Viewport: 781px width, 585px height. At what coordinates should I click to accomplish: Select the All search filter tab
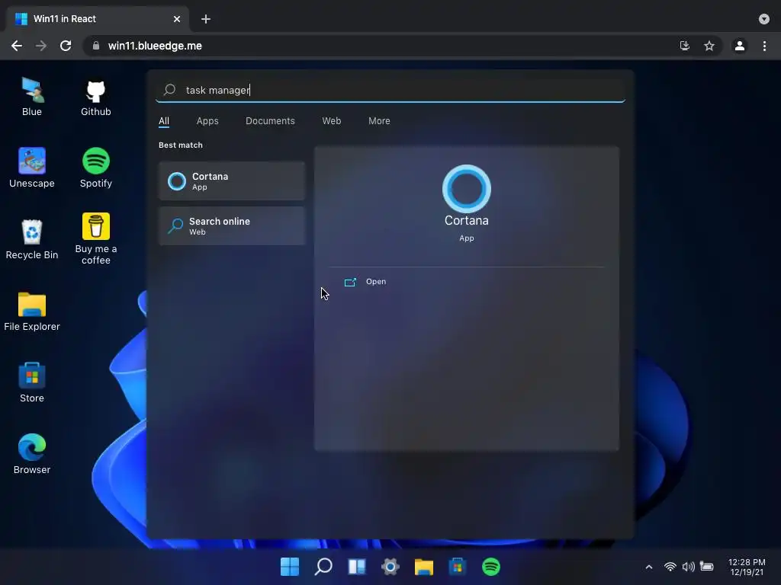coord(164,121)
